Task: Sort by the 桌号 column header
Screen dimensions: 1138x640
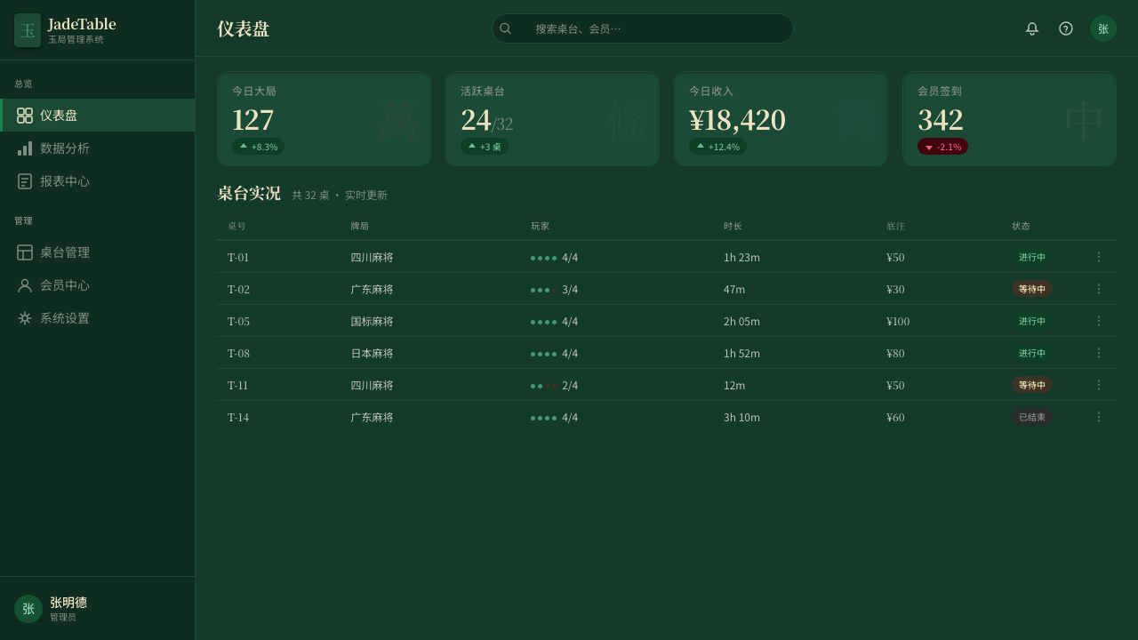Action: (236, 226)
